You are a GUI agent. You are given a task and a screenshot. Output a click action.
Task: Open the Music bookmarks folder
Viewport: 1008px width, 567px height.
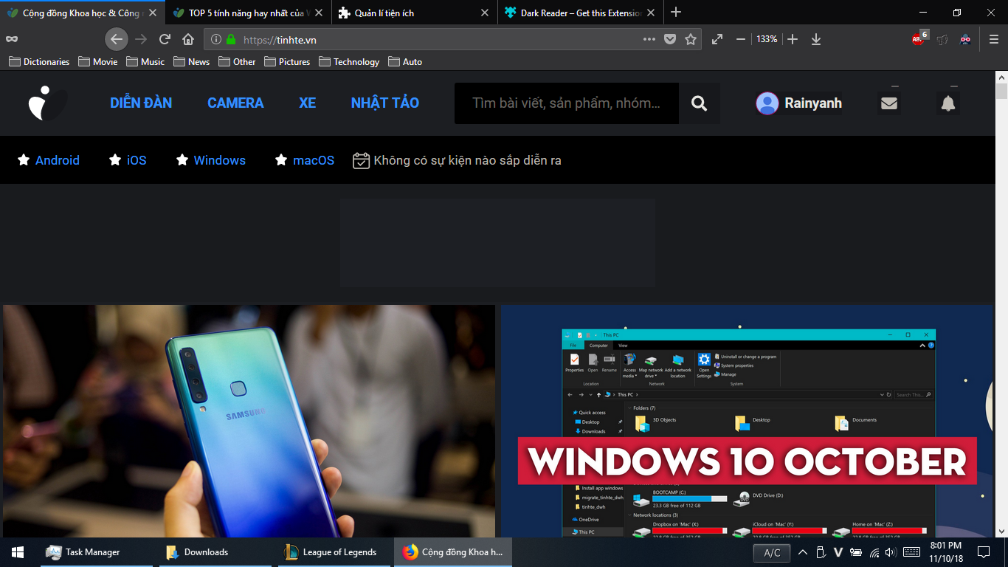tap(145, 62)
